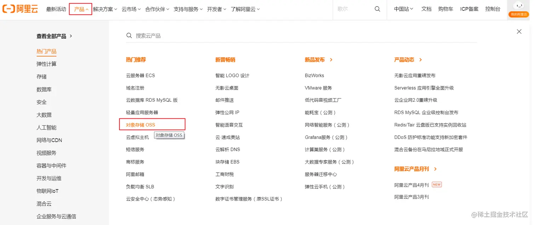Select 安全 category
This screenshot has height=225, width=535.
tap(41, 102)
